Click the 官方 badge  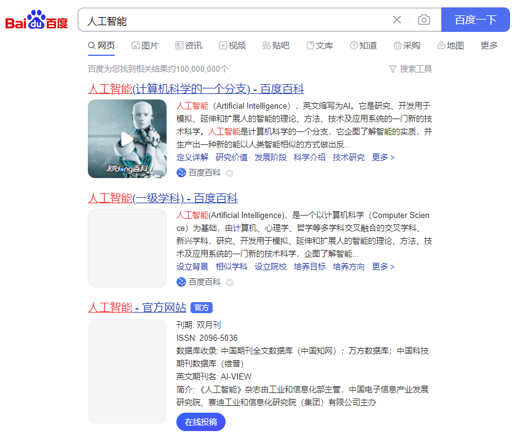coord(202,308)
